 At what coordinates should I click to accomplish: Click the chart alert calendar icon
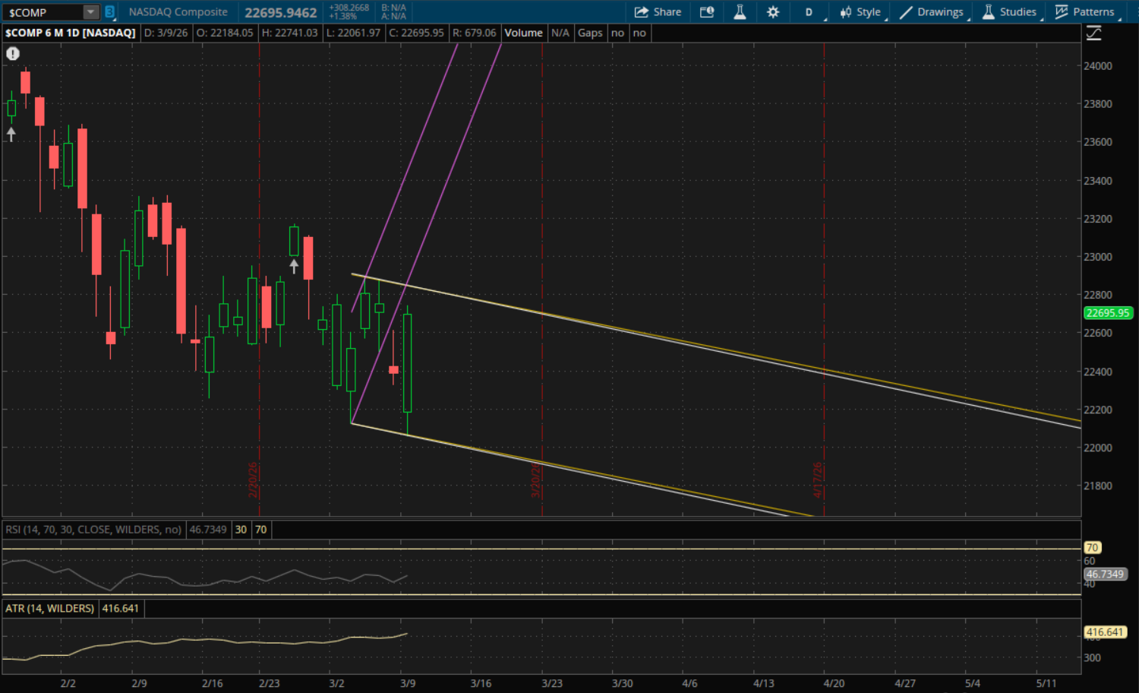tap(707, 12)
